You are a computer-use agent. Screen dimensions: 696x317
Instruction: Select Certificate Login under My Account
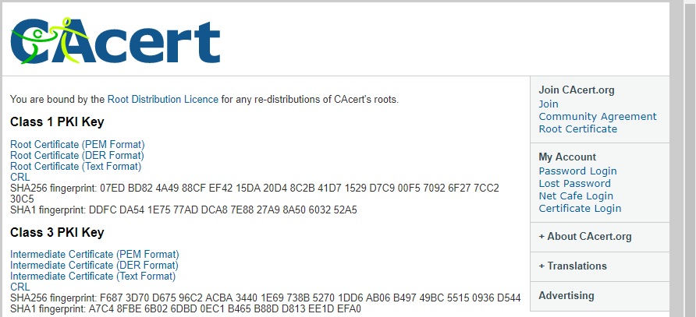pos(580,209)
